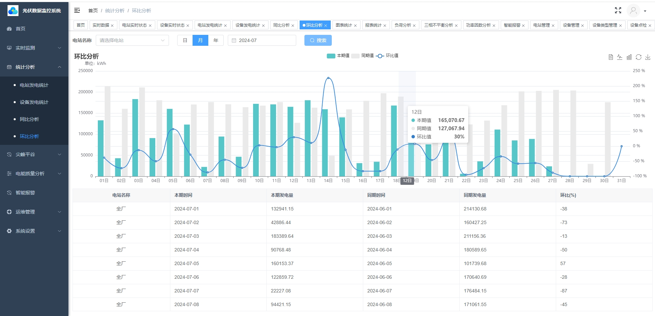Enter fullscreen mode via top-right icon

pos(618,11)
